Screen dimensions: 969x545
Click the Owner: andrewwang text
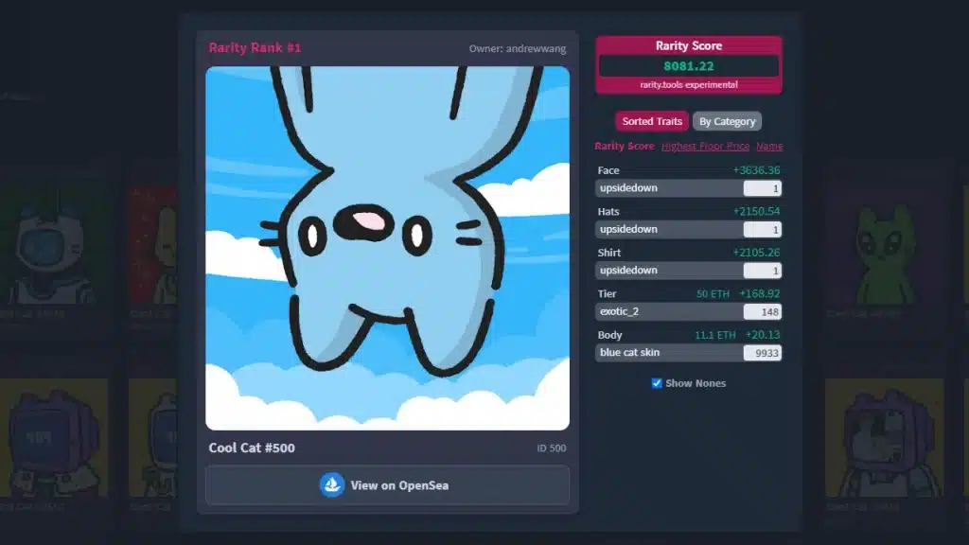click(x=518, y=48)
